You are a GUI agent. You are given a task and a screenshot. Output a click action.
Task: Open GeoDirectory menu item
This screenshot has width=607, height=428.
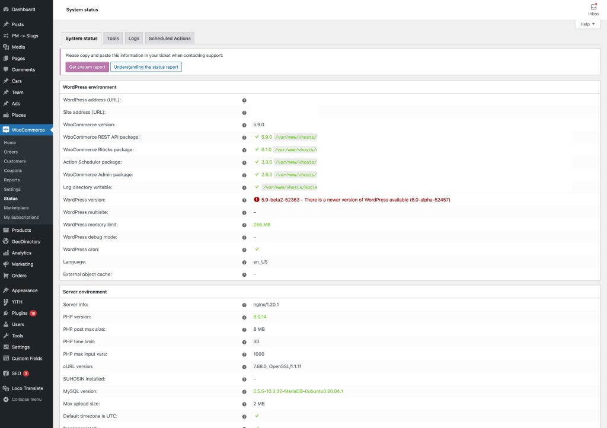point(26,241)
